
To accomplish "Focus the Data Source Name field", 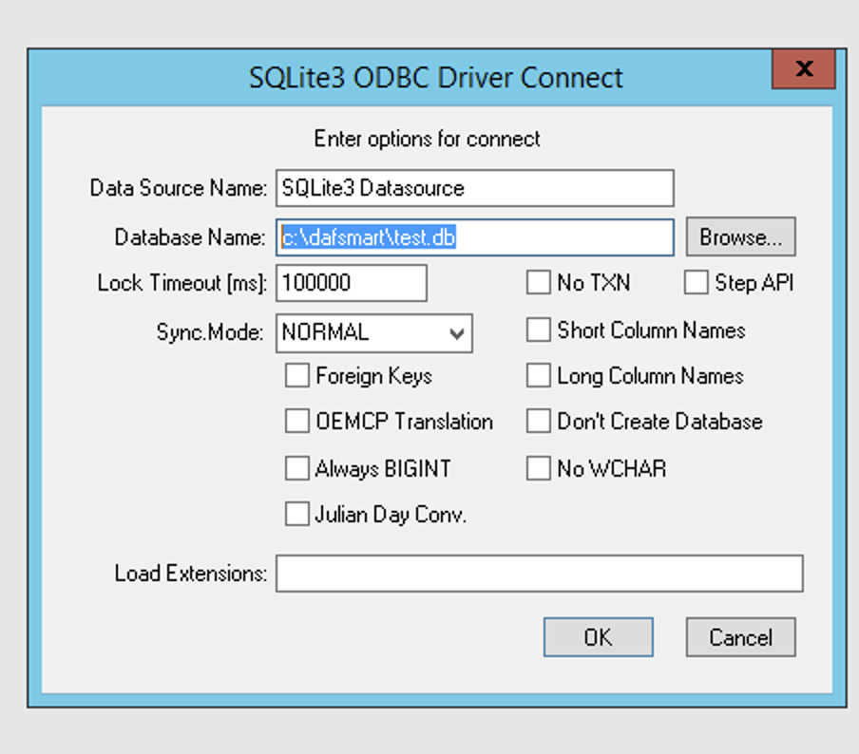I will click(x=475, y=188).
